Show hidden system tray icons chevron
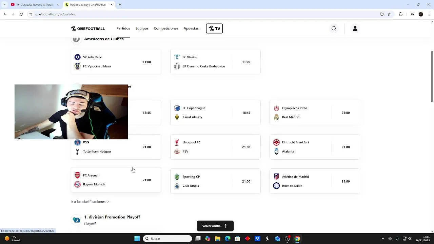 tap(383, 239)
